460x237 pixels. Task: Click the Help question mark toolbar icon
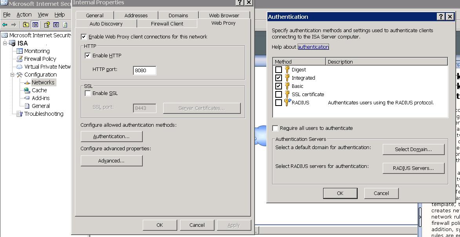(47, 25)
